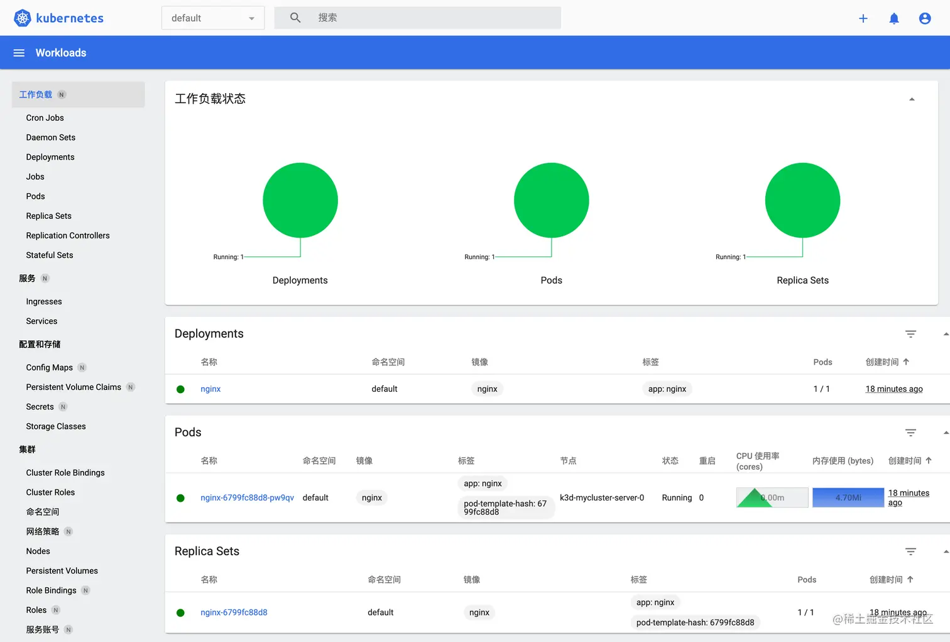Go to Daemon Sets

[x=51, y=137]
